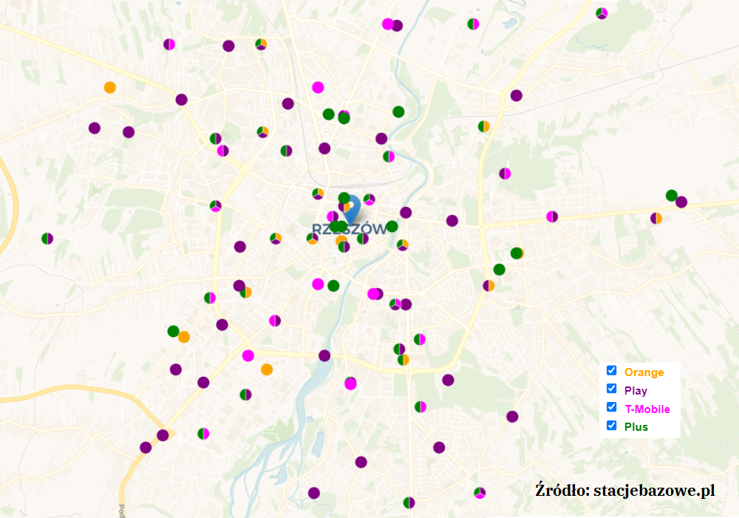The height and width of the screenshot is (518, 739).
Task: Toggle the Plus network checkbox
Action: pos(611,426)
